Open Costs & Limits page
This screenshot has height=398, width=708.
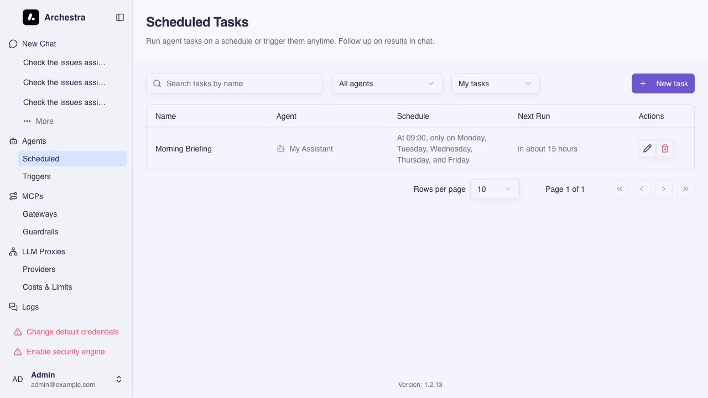(x=48, y=287)
